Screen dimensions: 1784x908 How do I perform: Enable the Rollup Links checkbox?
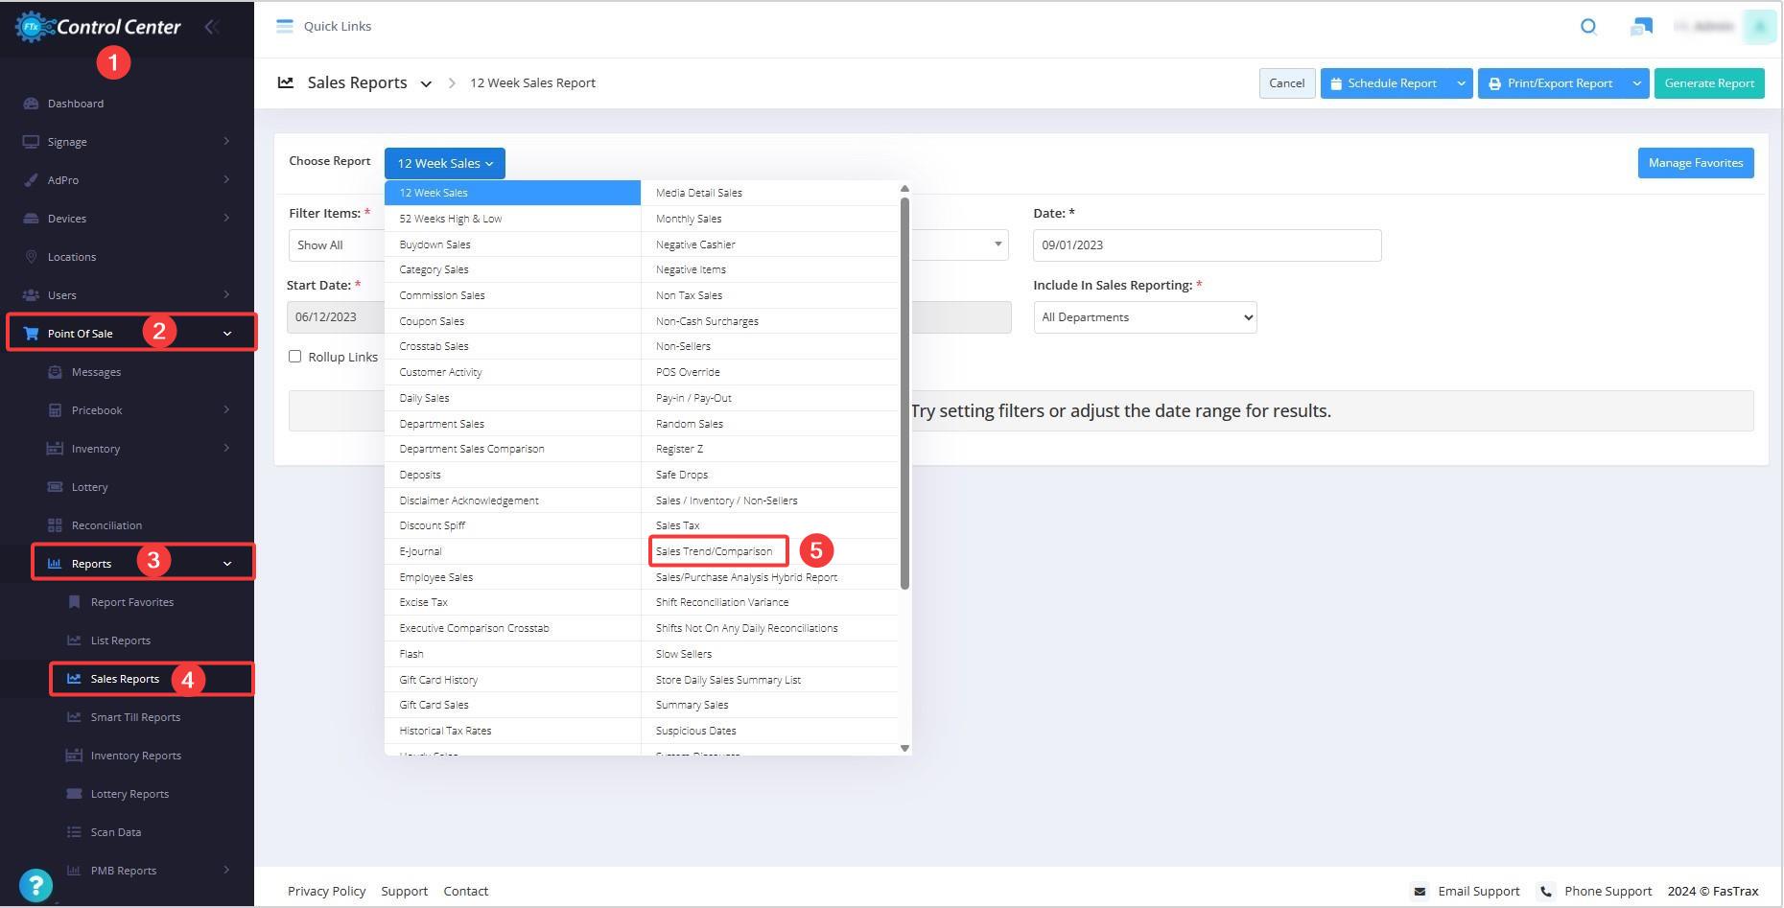click(295, 357)
